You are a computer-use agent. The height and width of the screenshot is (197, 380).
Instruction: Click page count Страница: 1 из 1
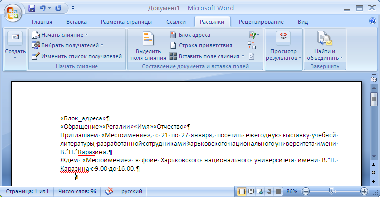pyautogui.click(x=27, y=191)
